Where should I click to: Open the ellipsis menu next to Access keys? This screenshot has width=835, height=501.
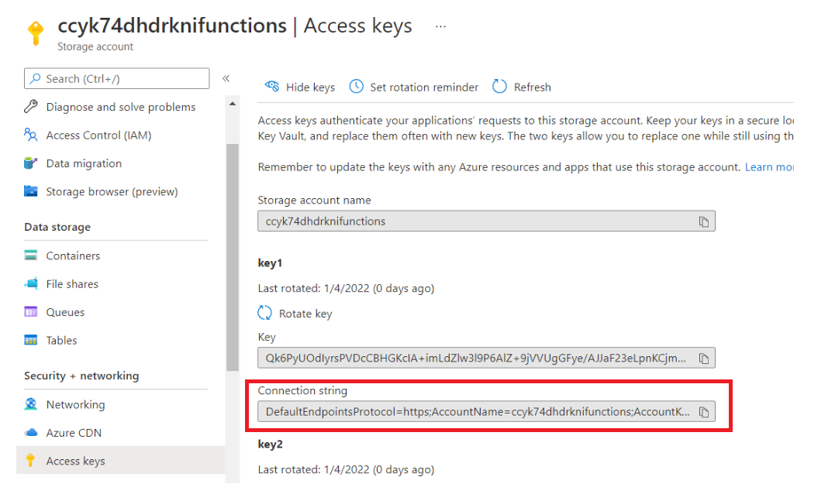(440, 26)
